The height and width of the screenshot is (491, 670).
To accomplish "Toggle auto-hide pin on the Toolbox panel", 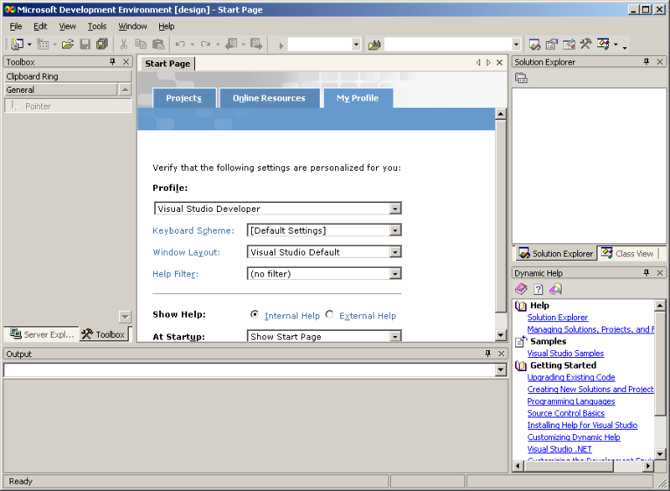I will pos(114,61).
